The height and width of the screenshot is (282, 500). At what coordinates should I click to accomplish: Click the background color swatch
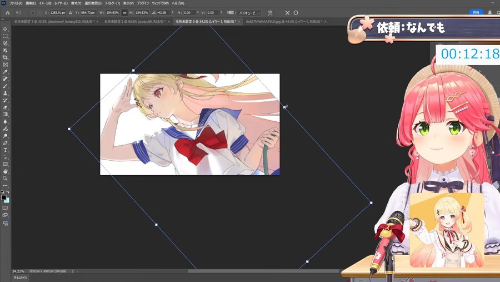click(7, 201)
